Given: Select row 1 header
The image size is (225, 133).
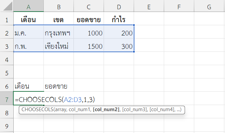Looking at the screenshot, I should click(x=7, y=18).
